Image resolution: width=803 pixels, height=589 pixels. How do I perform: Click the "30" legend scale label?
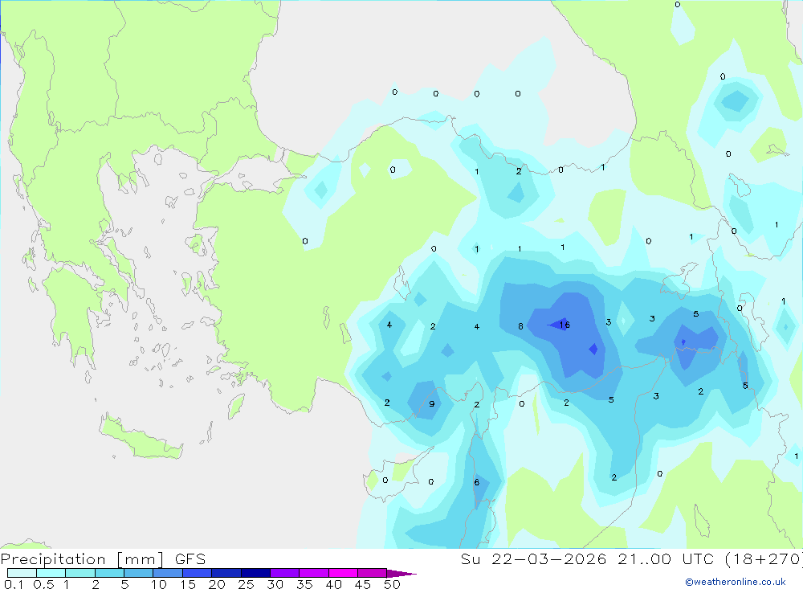click(x=275, y=584)
